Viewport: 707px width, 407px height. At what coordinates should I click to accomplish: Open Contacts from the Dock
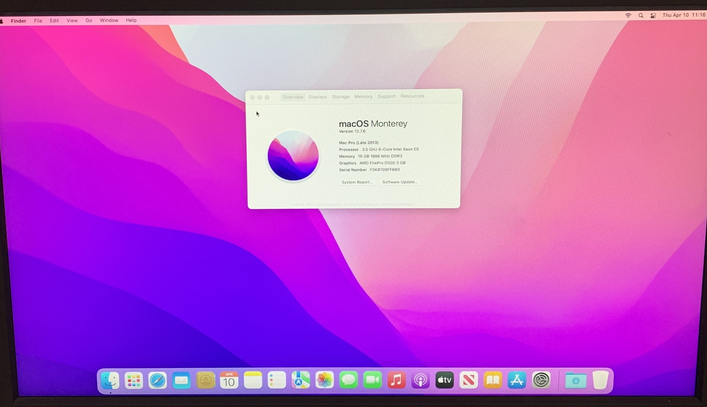(x=205, y=380)
